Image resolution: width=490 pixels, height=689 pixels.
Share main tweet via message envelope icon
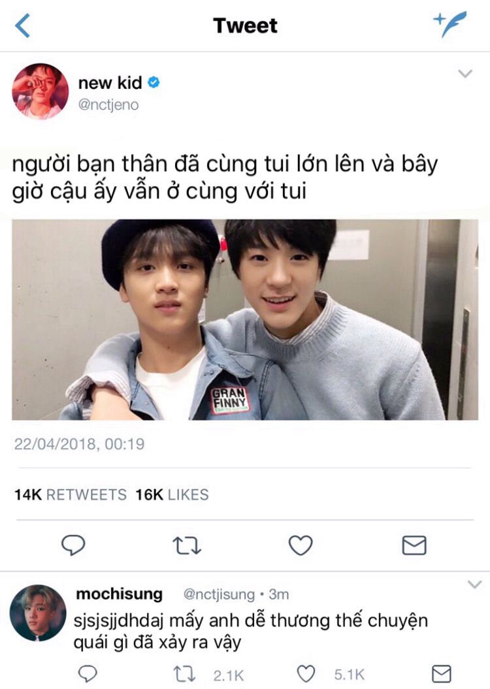click(x=414, y=545)
